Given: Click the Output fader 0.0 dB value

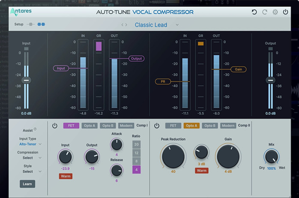Looking at the screenshot, I should [x=270, y=113].
